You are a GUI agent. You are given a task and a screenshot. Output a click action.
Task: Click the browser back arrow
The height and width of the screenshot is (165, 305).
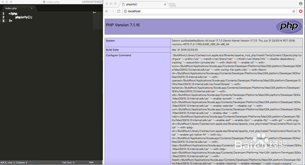(x=107, y=11)
